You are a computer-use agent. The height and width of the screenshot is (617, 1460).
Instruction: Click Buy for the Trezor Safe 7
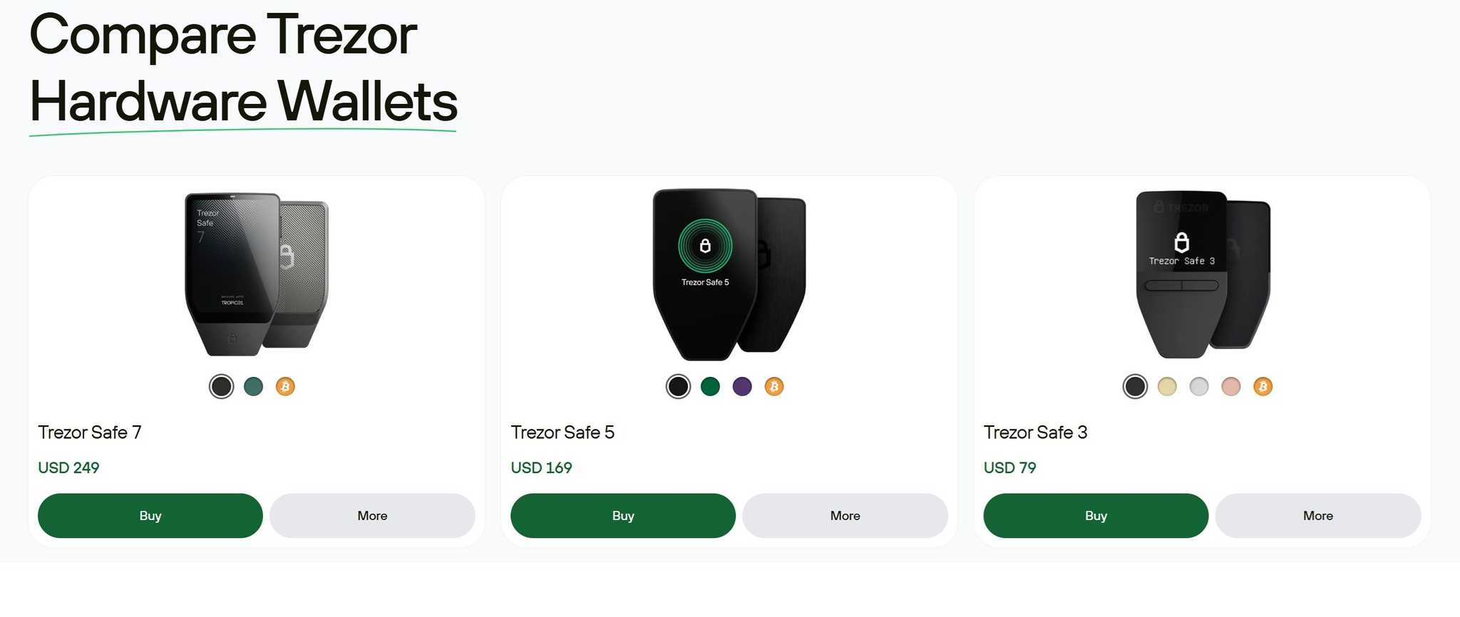click(150, 515)
